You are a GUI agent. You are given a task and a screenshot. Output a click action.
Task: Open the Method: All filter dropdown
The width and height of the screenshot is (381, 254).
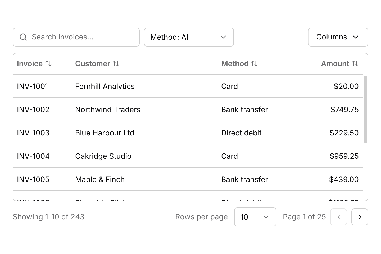(189, 37)
